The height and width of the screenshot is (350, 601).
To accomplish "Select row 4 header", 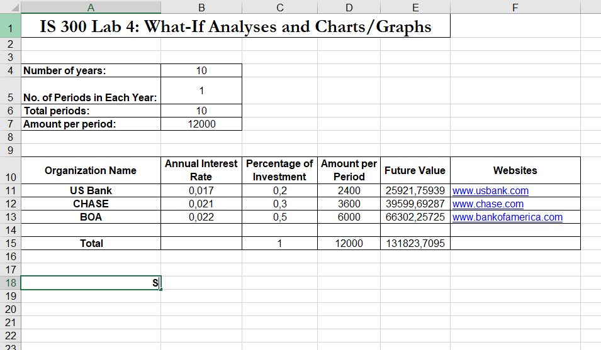I will pos(10,70).
